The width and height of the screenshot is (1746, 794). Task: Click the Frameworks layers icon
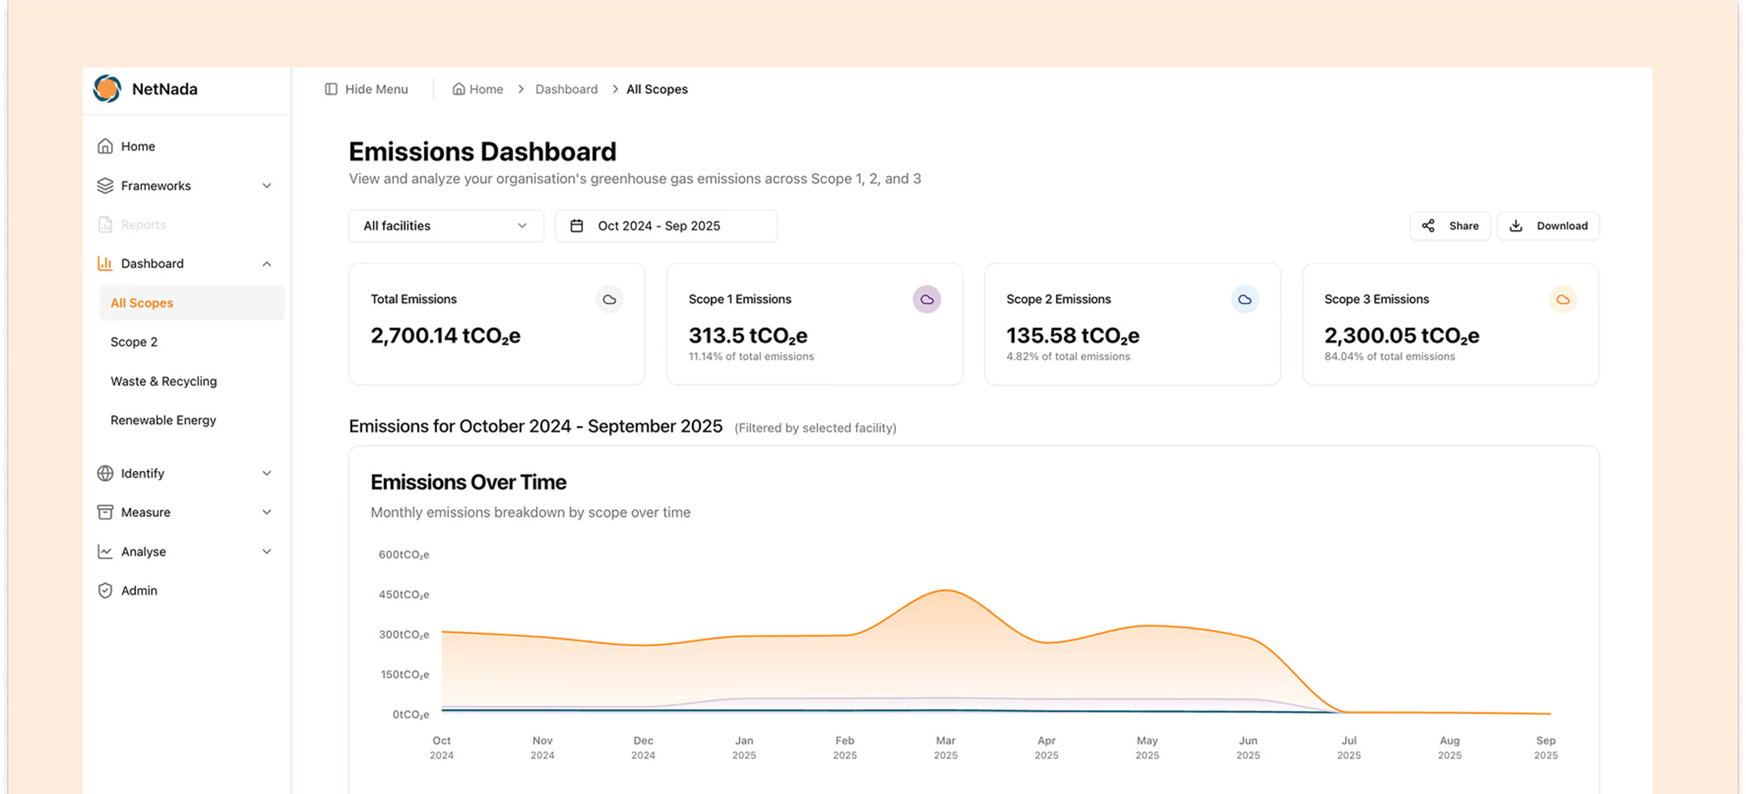[105, 186]
